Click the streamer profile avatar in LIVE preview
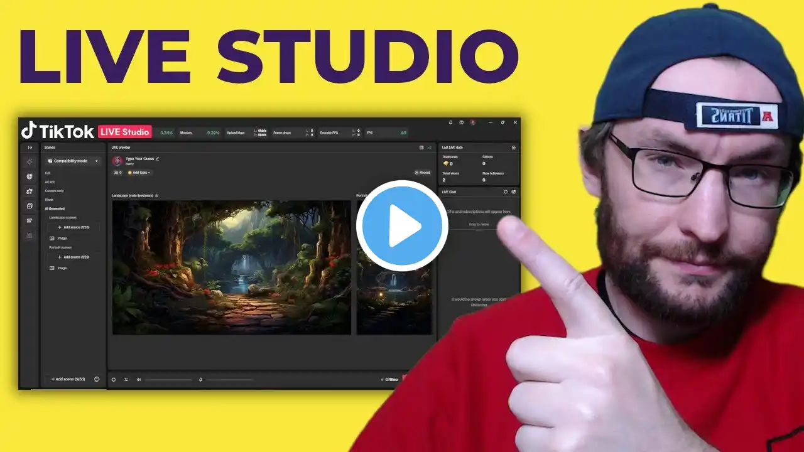 [117, 161]
